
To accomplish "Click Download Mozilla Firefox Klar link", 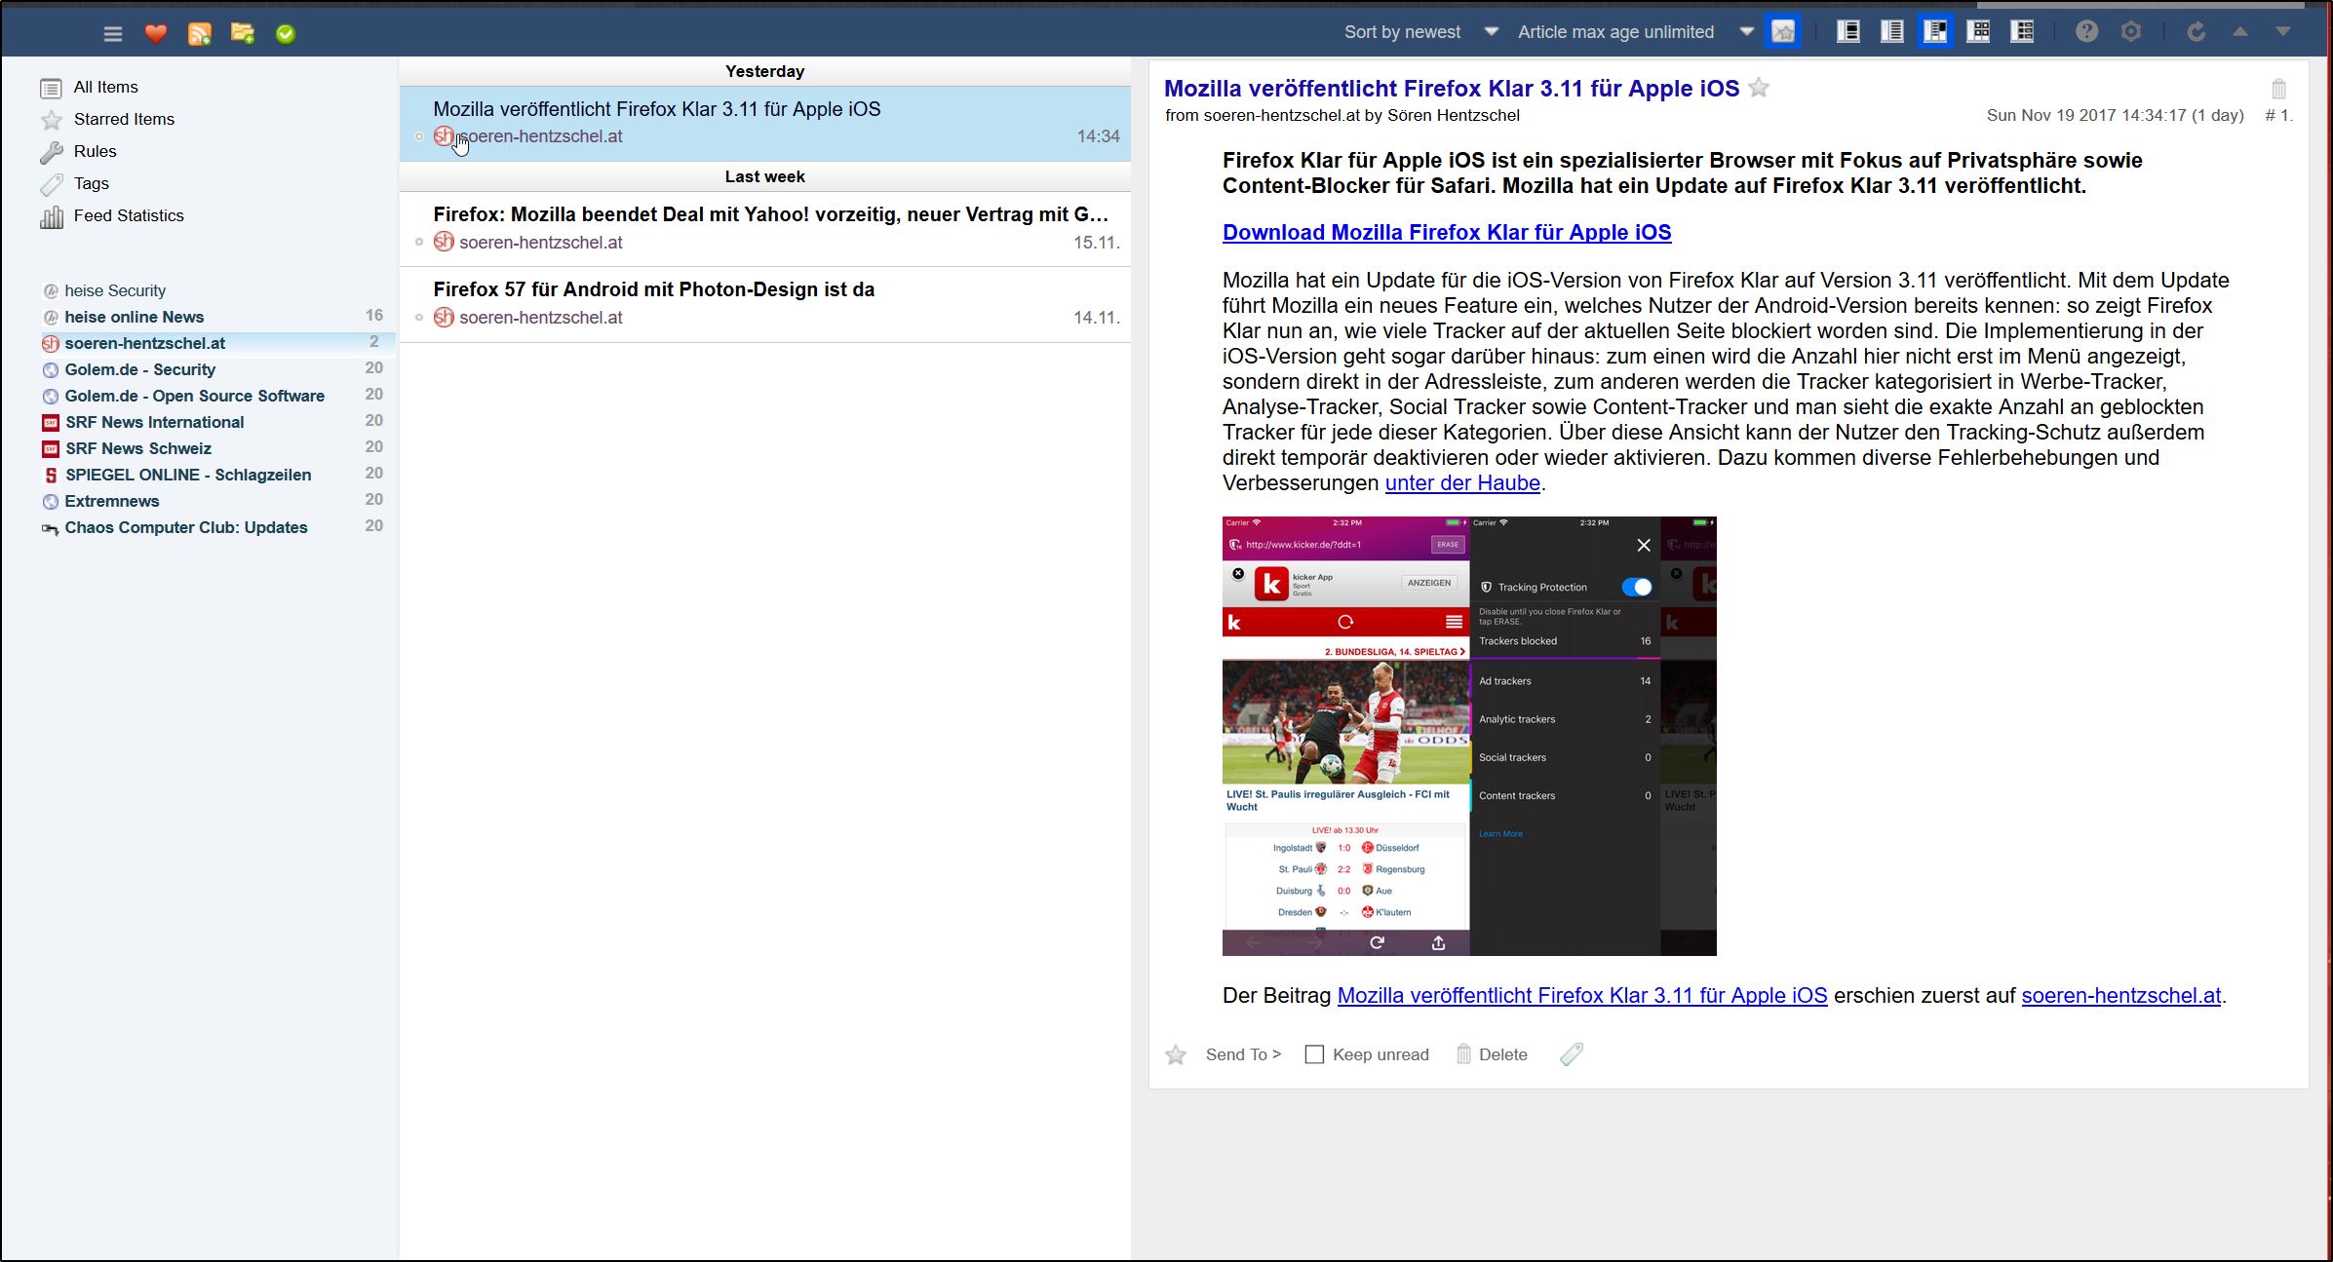I will pyautogui.click(x=1446, y=232).
